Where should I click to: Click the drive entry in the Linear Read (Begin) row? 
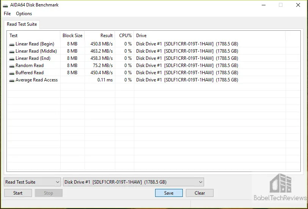coord(187,44)
